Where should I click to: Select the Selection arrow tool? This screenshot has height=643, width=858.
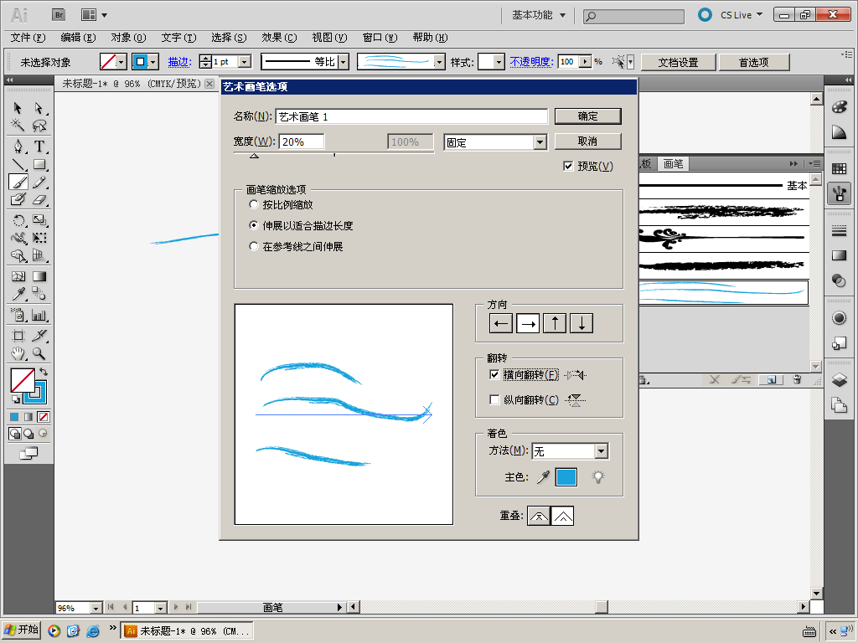pos(18,108)
